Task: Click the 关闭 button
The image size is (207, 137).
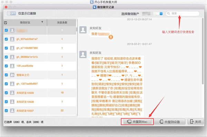Action: tap(196, 121)
